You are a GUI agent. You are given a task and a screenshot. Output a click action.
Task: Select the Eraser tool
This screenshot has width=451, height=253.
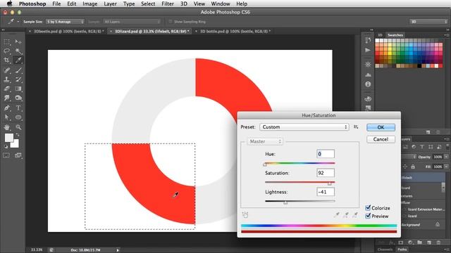7,89
